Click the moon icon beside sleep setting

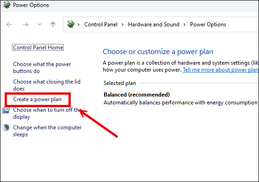6,127
